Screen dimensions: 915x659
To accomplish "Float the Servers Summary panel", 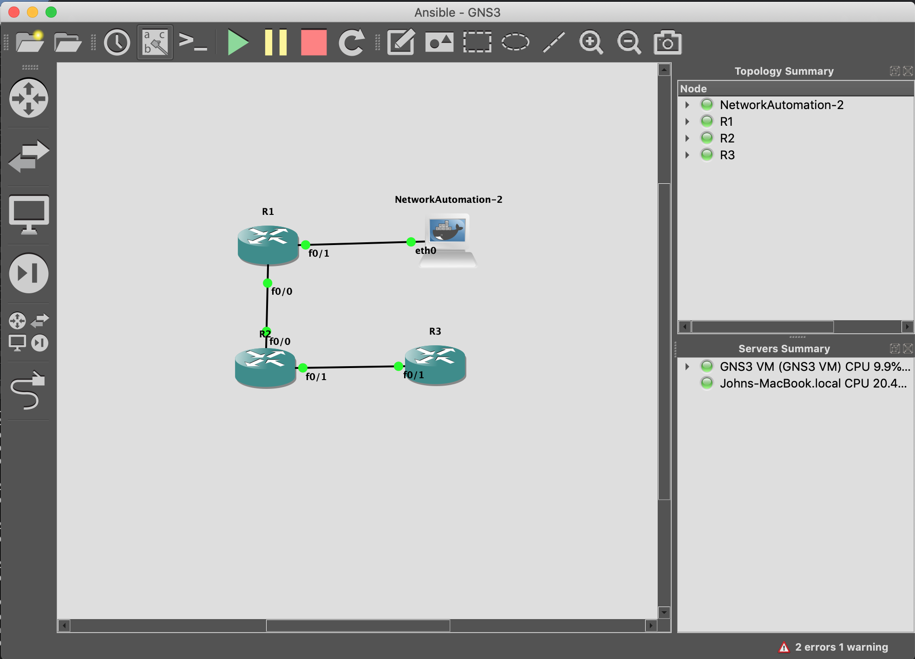I will point(895,349).
